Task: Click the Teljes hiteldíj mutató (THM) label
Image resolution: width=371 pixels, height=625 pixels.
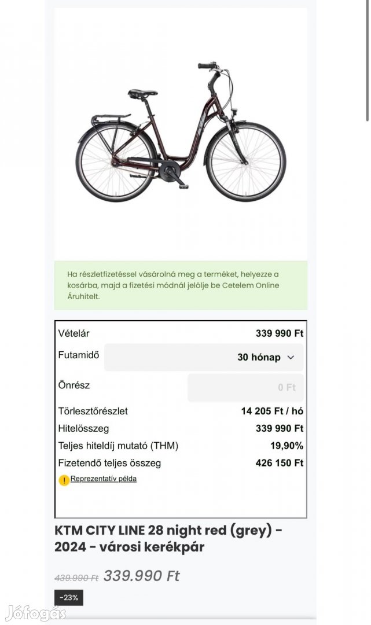Action: pyautogui.click(x=118, y=446)
